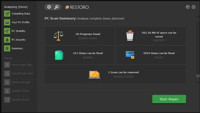Click 'Analyzing (Done)' header text
200x113 pixels.
coord(16,7)
